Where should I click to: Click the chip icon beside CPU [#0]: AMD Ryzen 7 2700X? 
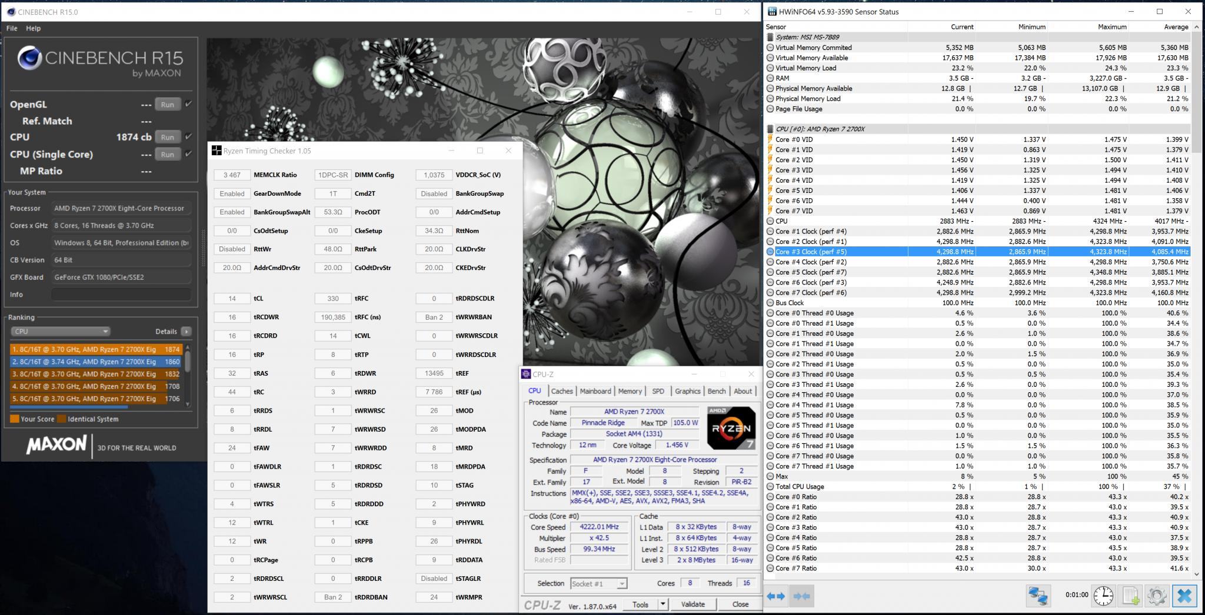(770, 129)
